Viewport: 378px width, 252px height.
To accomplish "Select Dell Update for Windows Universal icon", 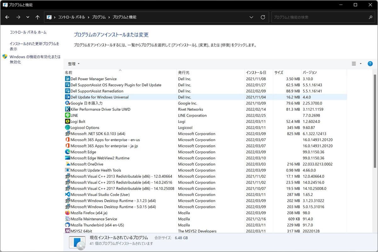I will click(x=67, y=97).
